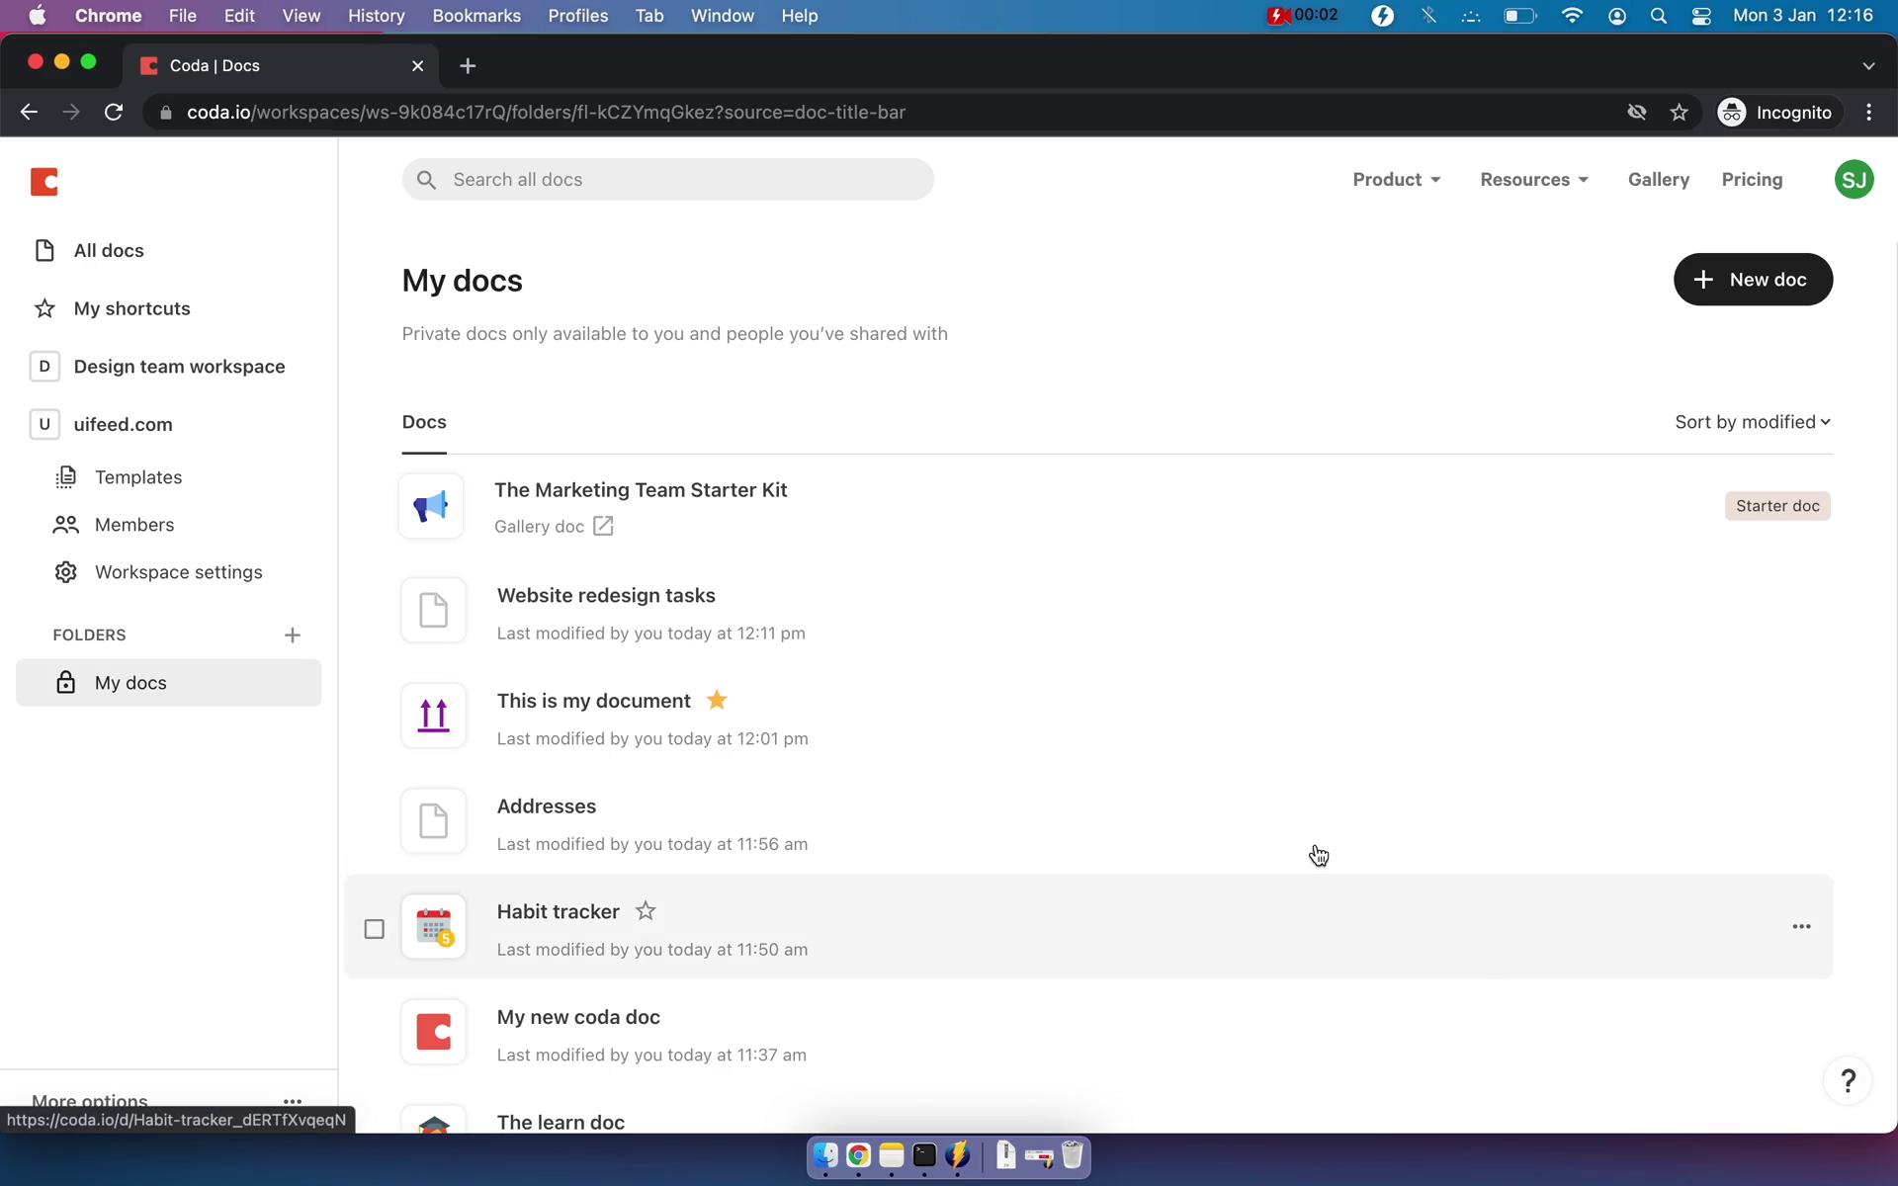This screenshot has height=1186, width=1898.
Task: Click the Addresses doc page icon
Action: [433, 821]
